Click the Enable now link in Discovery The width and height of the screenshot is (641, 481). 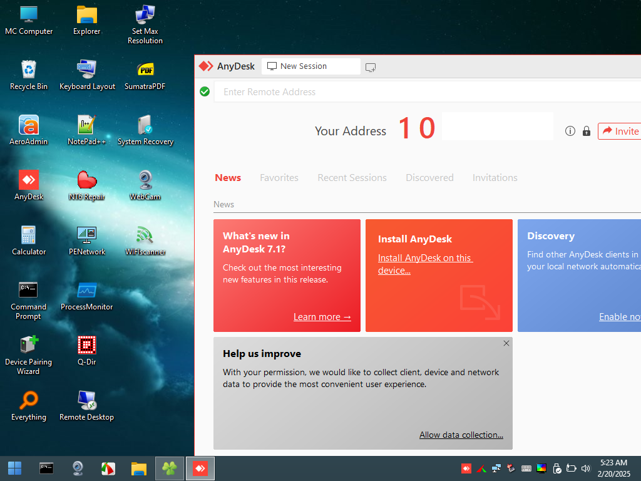[x=620, y=316]
